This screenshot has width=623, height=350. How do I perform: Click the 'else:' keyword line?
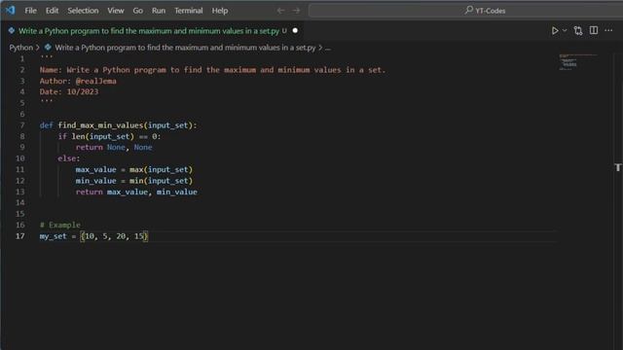[x=69, y=158]
